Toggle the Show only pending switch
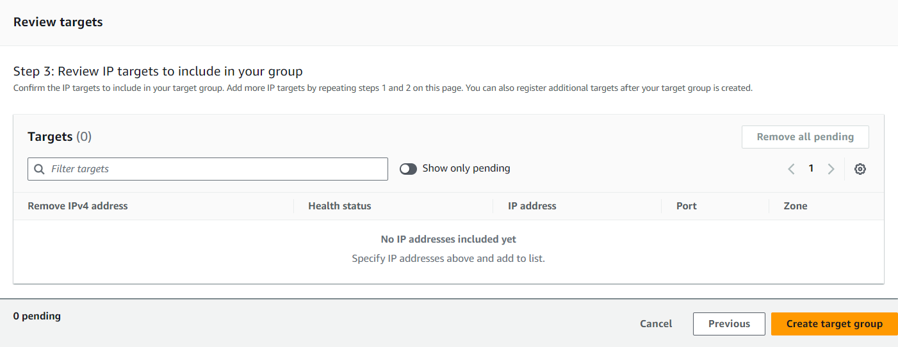The width and height of the screenshot is (898, 347). [x=408, y=169]
